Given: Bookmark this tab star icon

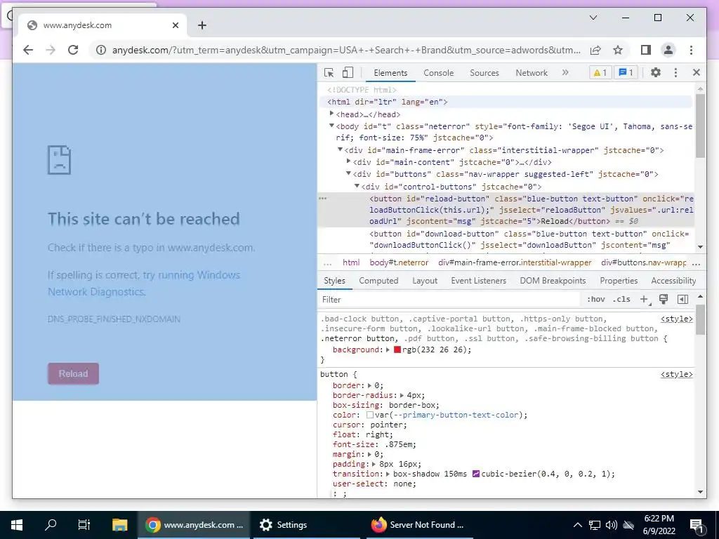Looking at the screenshot, I should (618, 50).
